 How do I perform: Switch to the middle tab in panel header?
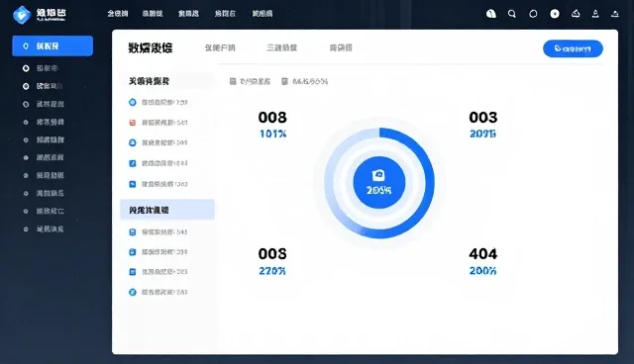[281, 48]
